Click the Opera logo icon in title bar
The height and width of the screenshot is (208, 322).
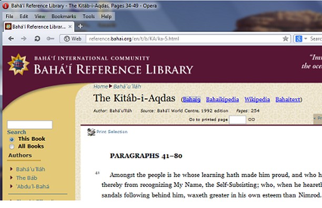pos(6,6)
